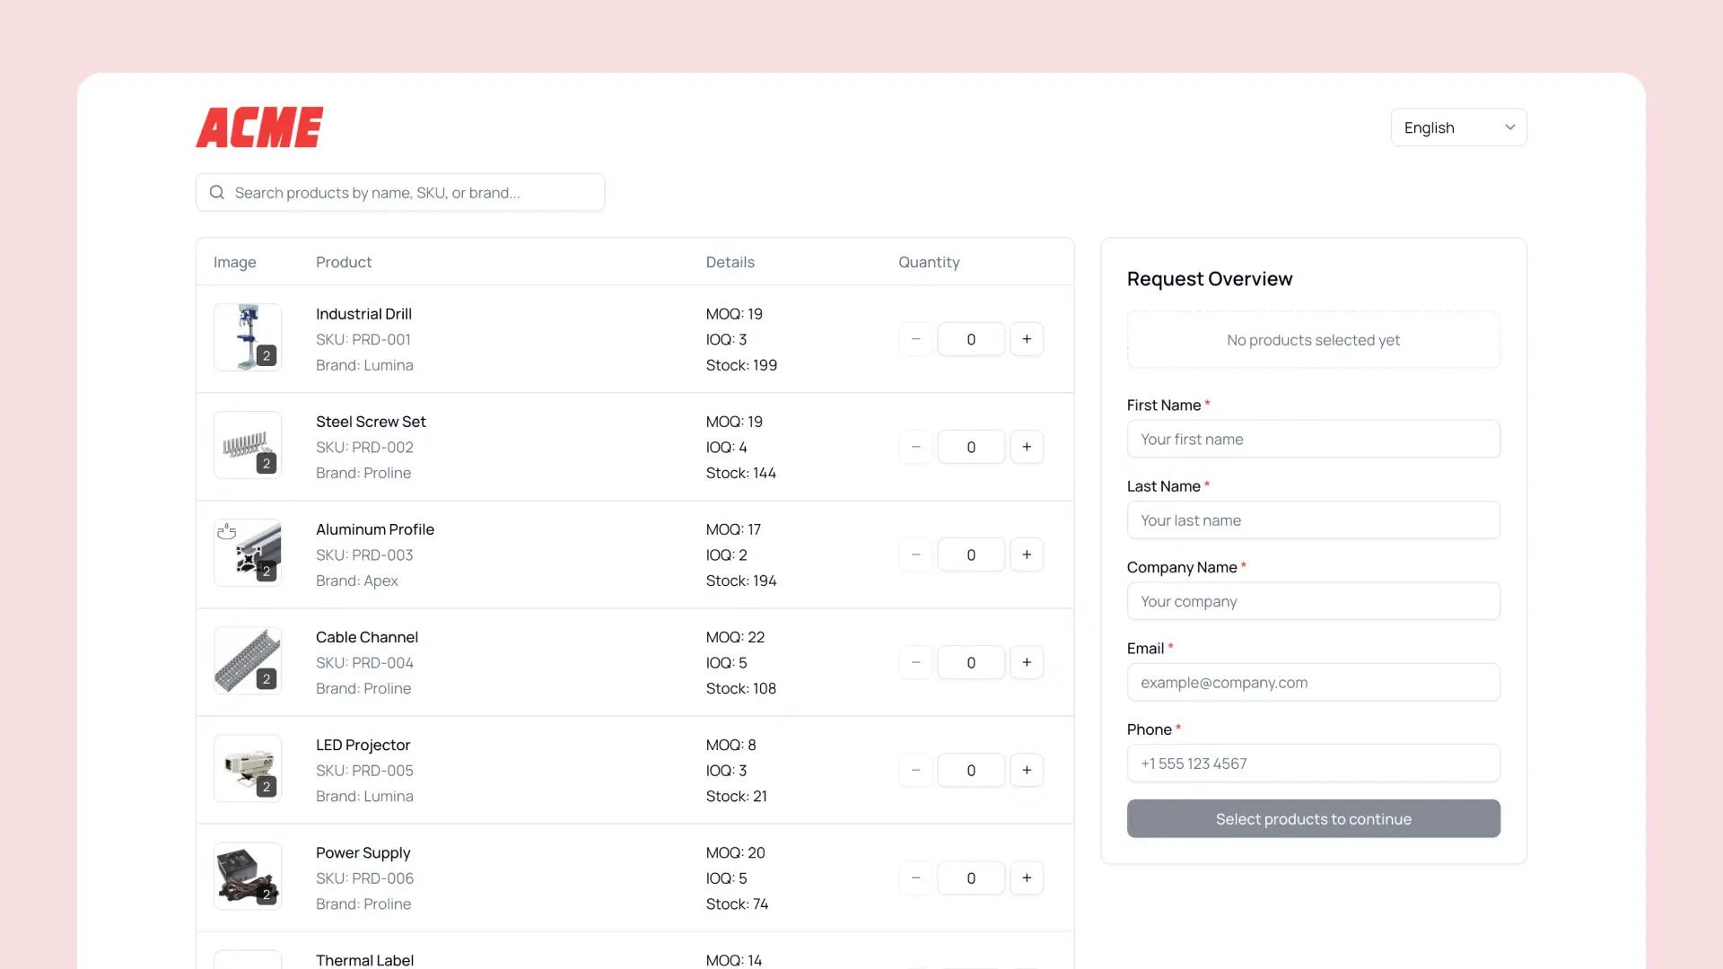Increase Industrial Drill quantity with plus button

[x=1027, y=339]
